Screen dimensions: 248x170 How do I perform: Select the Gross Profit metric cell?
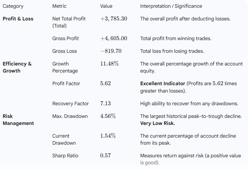(66, 38)
